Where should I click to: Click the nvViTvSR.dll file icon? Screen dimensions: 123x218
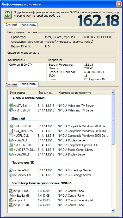coord(11,110)
